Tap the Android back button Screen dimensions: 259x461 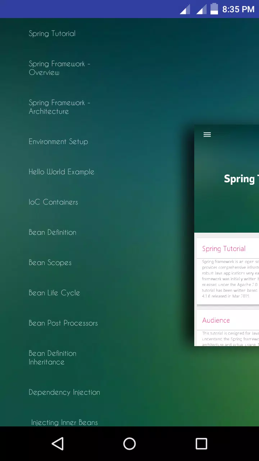(58, 444)
